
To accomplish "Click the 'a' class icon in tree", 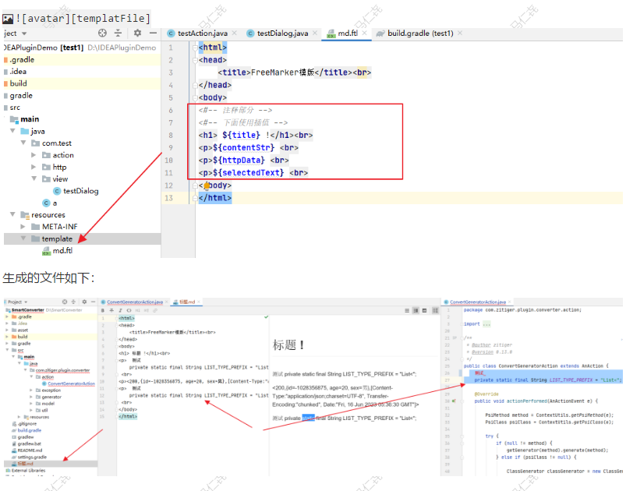I will click(46, 203).
